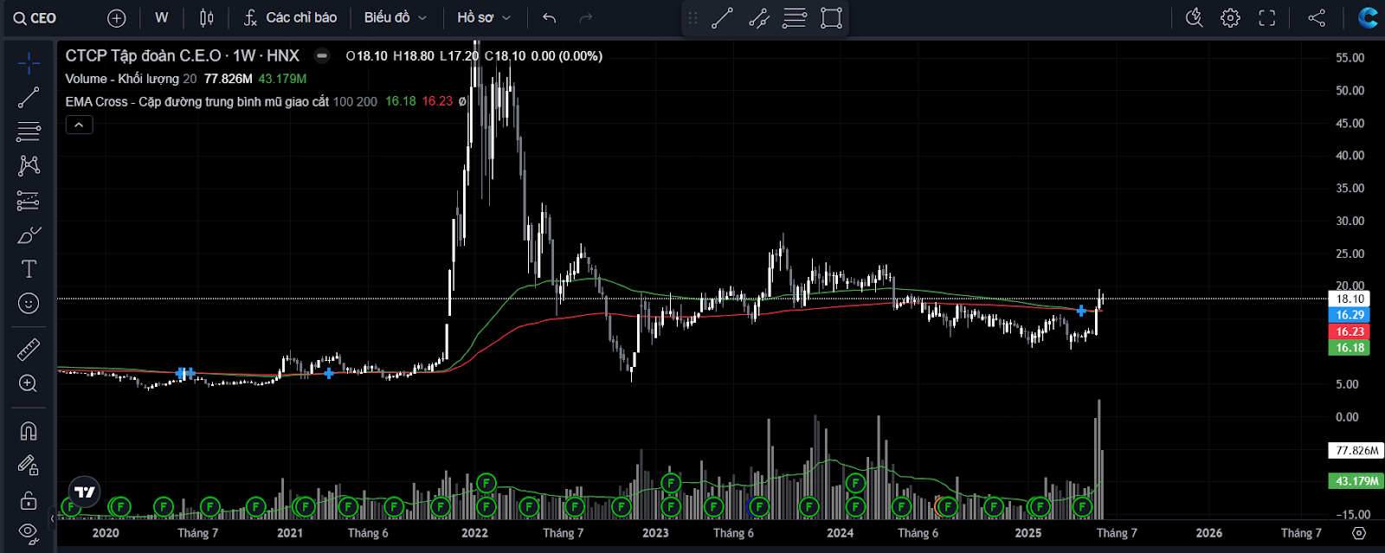Toggle magnet mode
1385x553 pixels.
(x=29, y=431)
